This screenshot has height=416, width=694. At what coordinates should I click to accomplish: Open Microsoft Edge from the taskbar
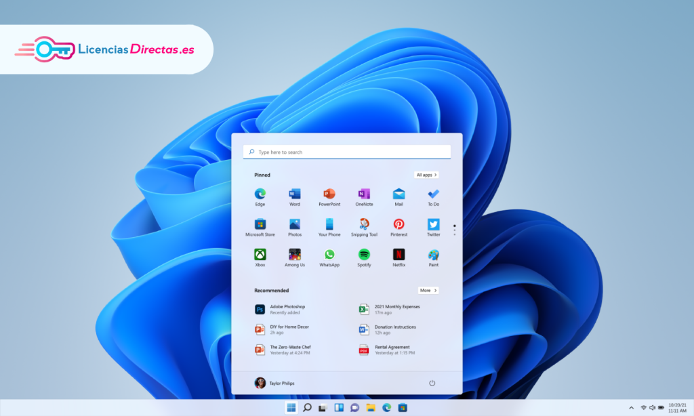387,407
